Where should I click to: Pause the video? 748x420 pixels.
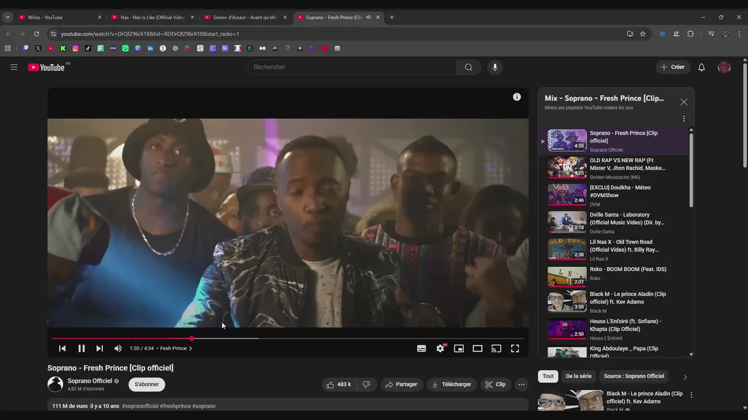click(x=81, y=348)
